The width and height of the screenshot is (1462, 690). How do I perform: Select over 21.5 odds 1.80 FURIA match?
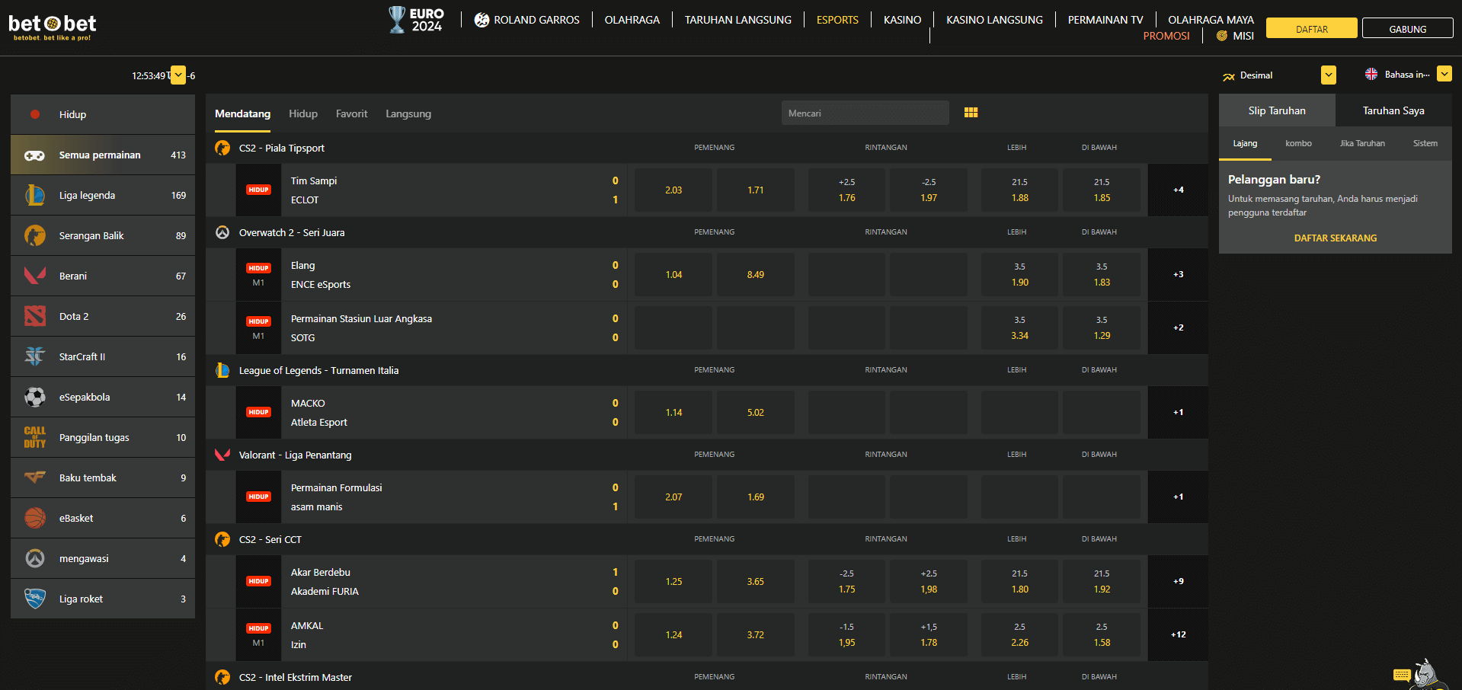click(1019, 581)
